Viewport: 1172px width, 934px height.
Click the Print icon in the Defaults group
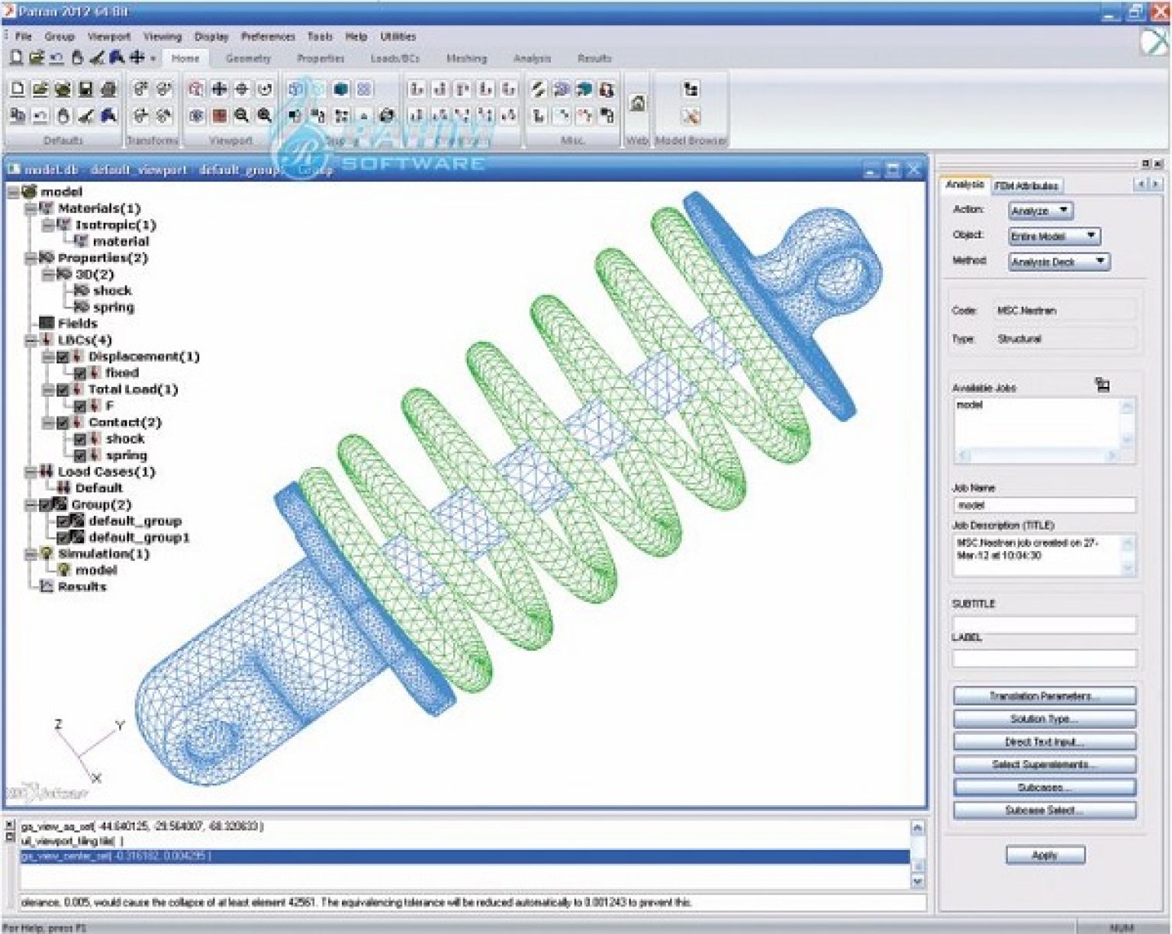click(x=107, y=89)
